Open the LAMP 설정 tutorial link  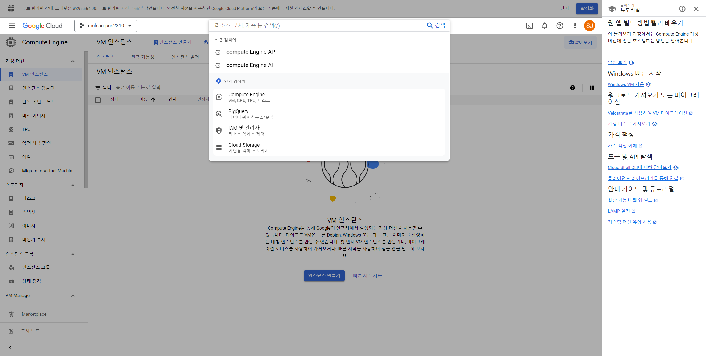pos(619,211)
